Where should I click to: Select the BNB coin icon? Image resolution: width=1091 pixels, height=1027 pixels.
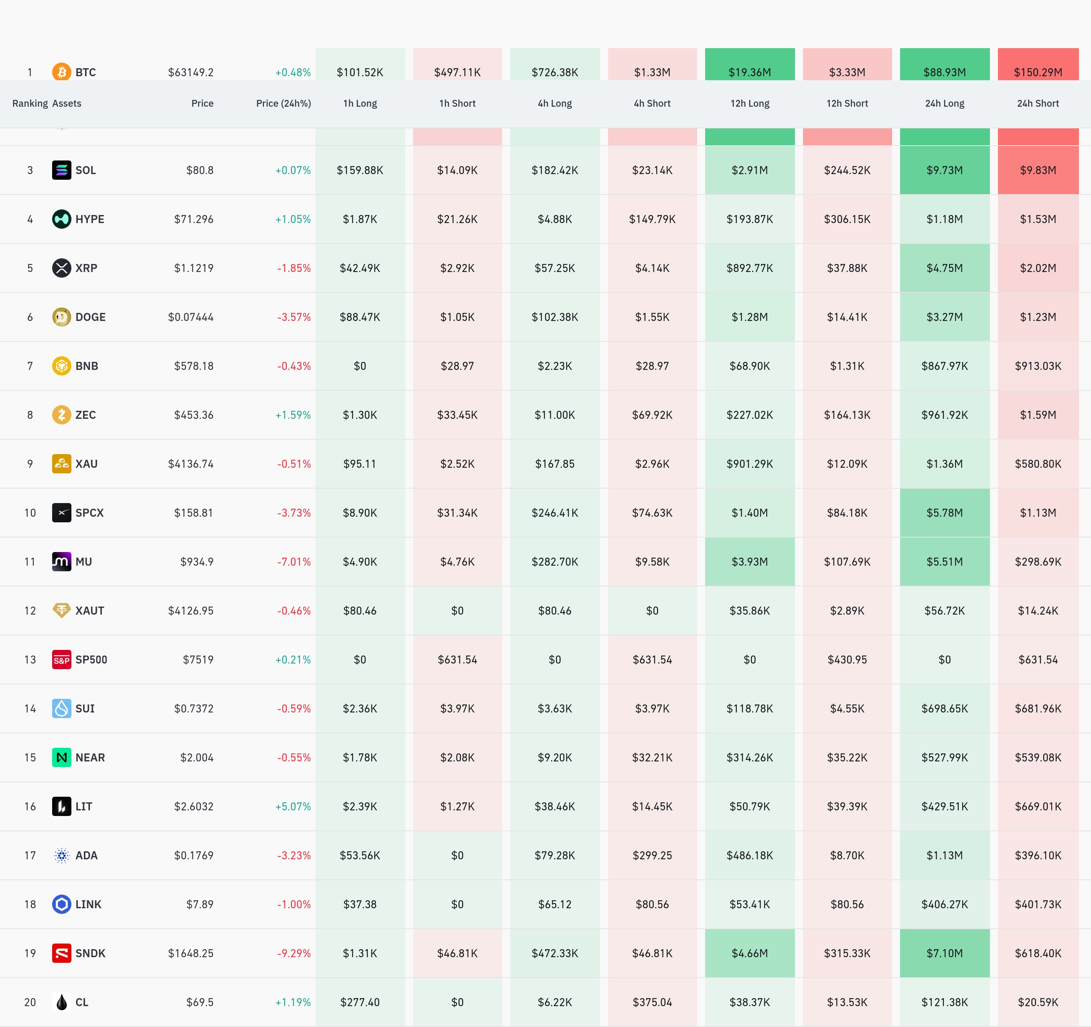tap(61, 365)
